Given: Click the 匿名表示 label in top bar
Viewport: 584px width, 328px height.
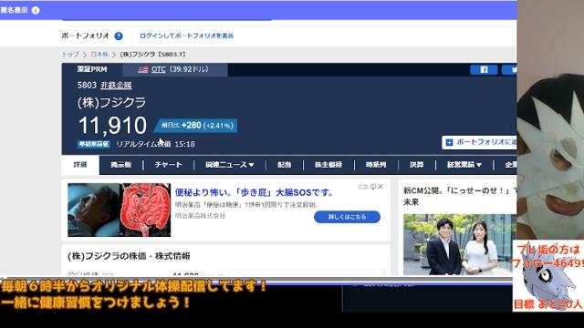Looking at the screenshot, I should pyautogui.click(x=14, y=10).
